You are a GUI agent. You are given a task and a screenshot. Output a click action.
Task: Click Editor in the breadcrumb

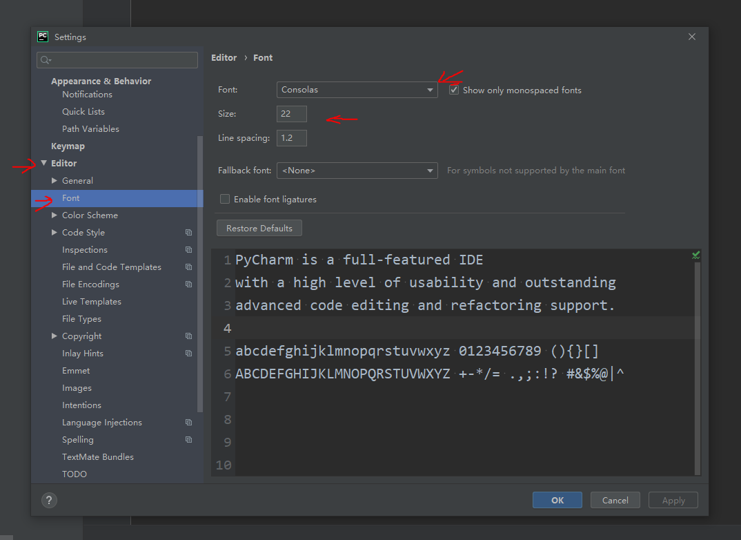coord(224,58)
